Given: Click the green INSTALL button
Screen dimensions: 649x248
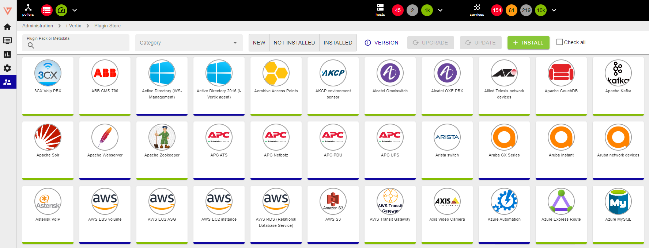Looking at the screenshot, I should click(x=528, y=43).
